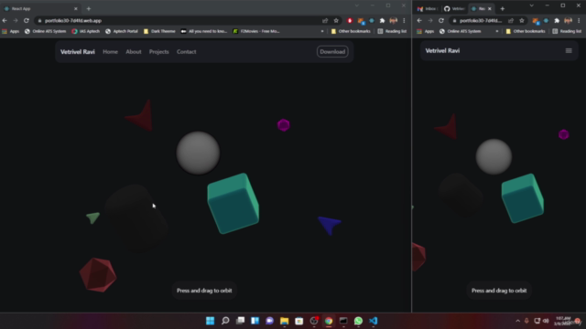Close active tab in right window
Viewport: 586px width, 329px height.
click(x=490, y=8)
